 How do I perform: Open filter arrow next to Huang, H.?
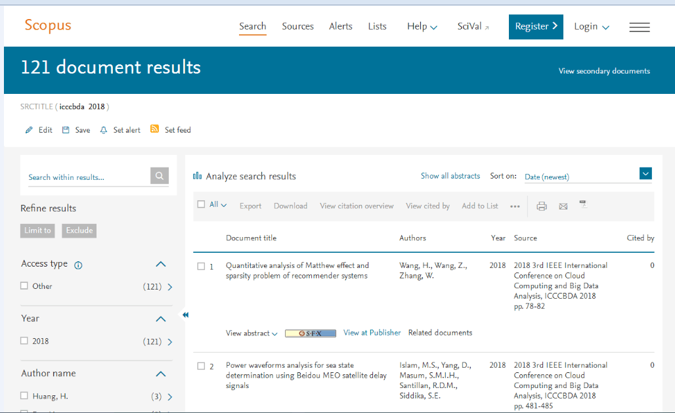(x=169, y=397)
